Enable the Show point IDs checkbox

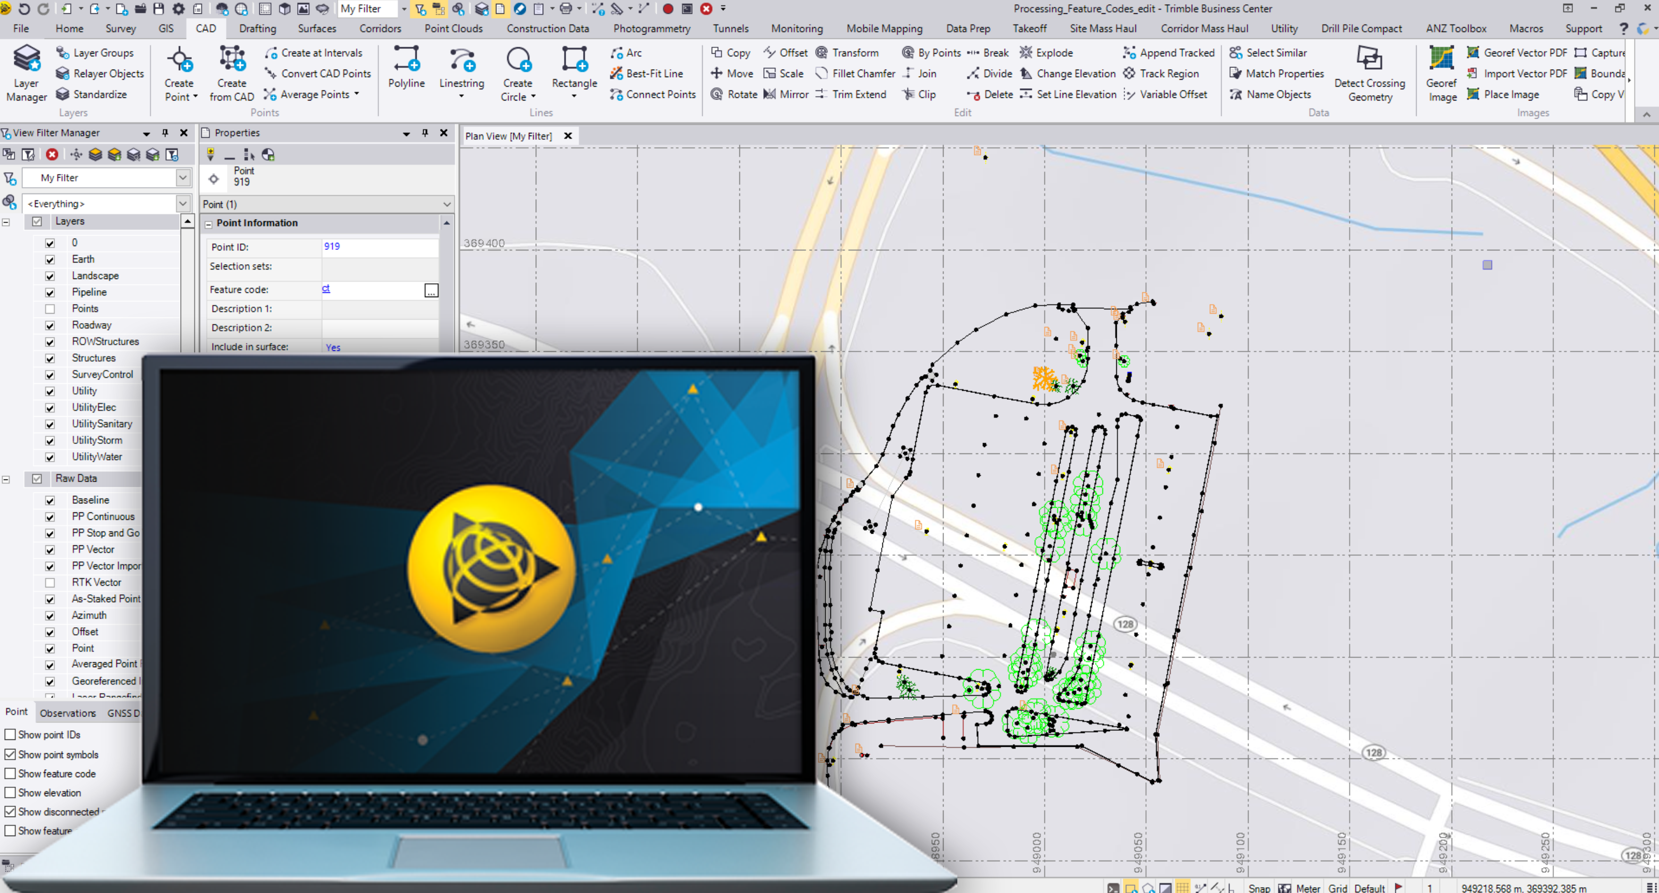click(10, 734)
